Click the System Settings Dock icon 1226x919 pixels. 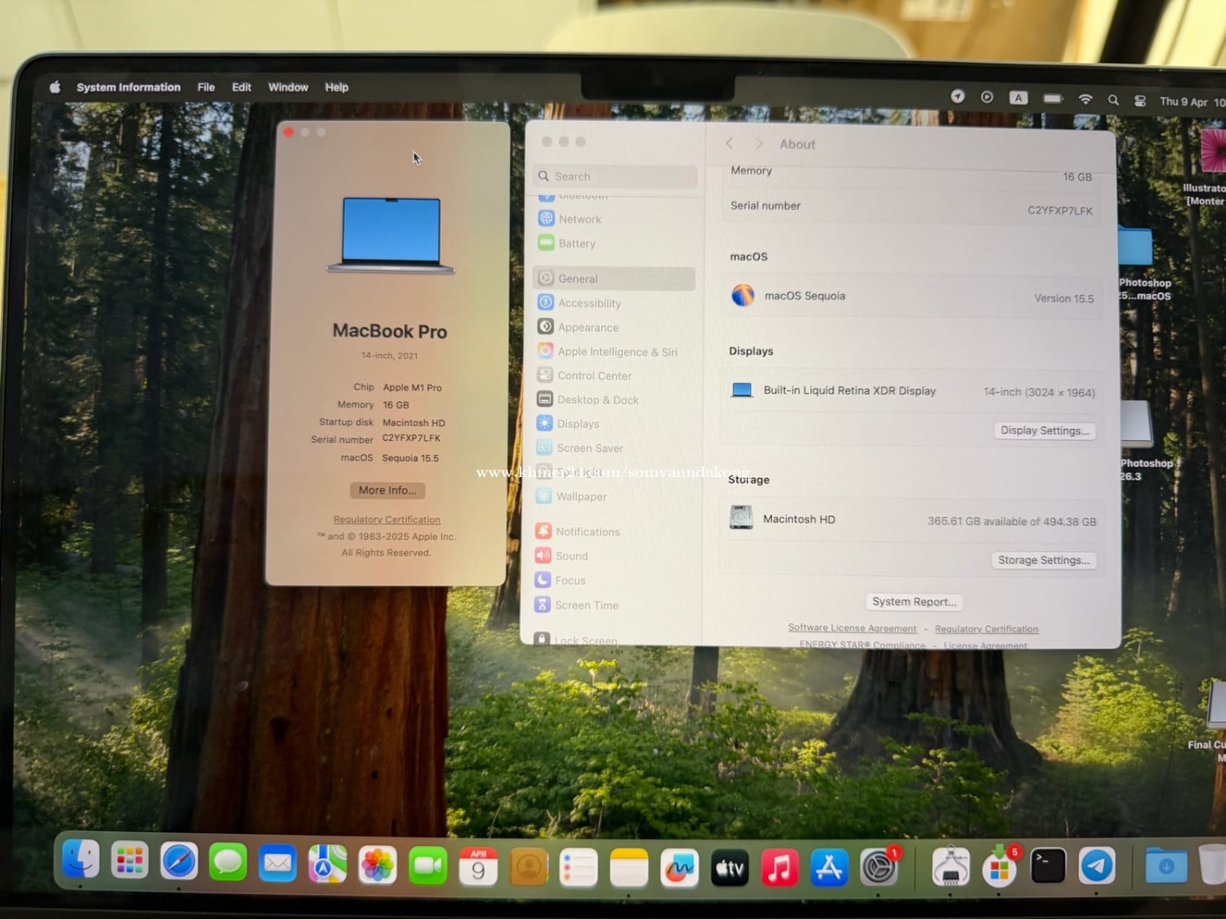(879, 867)
